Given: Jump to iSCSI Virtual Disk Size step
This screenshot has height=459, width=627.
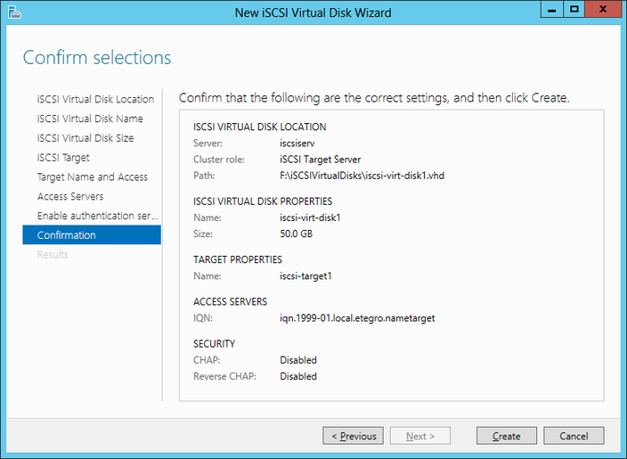Looking at the screenshot, I should [x=85, y=138].
